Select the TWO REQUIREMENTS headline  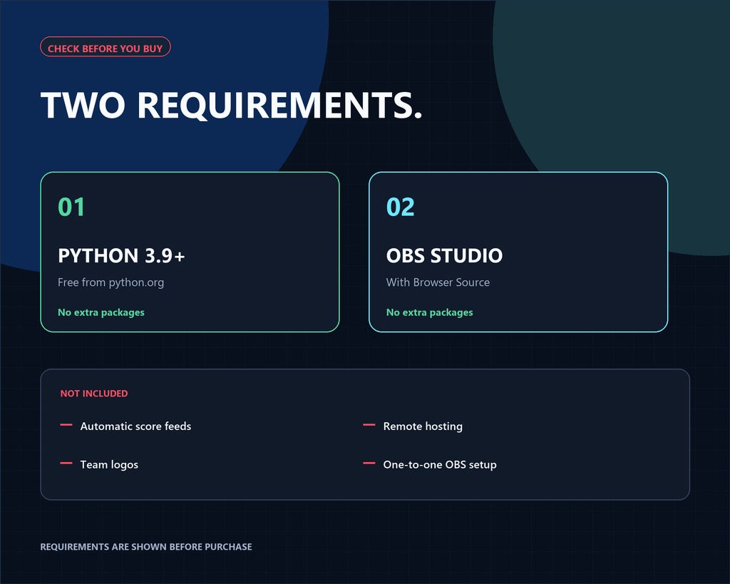tap(232, 106)
